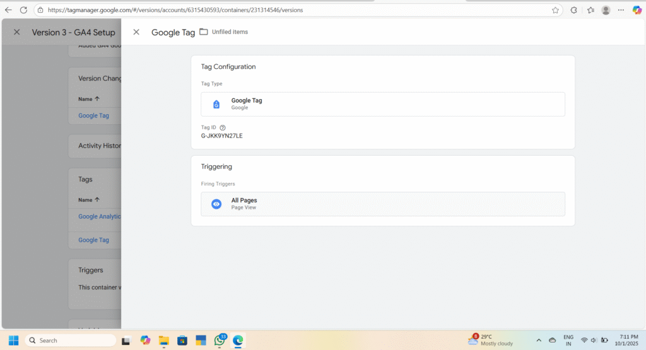
Task: Click the All Pages trigger eye icon
Action: (x=216, y=204)
